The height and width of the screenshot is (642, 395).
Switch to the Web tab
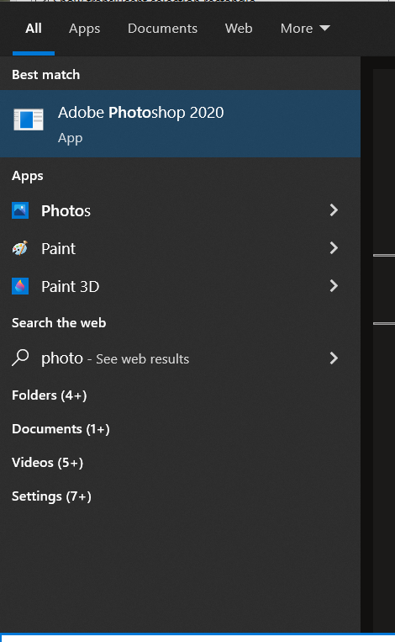pyautogui.click(x=239, y=29)
